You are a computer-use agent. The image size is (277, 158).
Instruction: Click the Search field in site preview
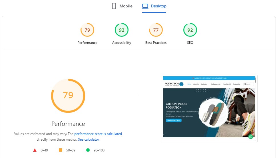pos(248,84)
